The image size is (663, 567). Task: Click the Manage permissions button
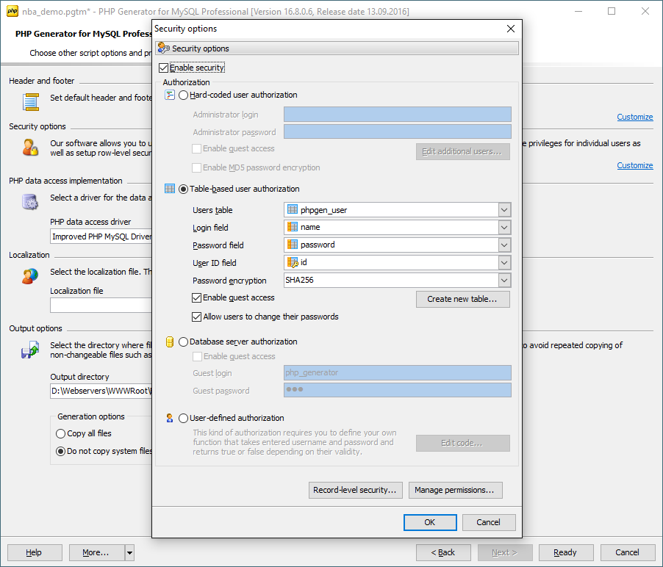coord(455,490)
